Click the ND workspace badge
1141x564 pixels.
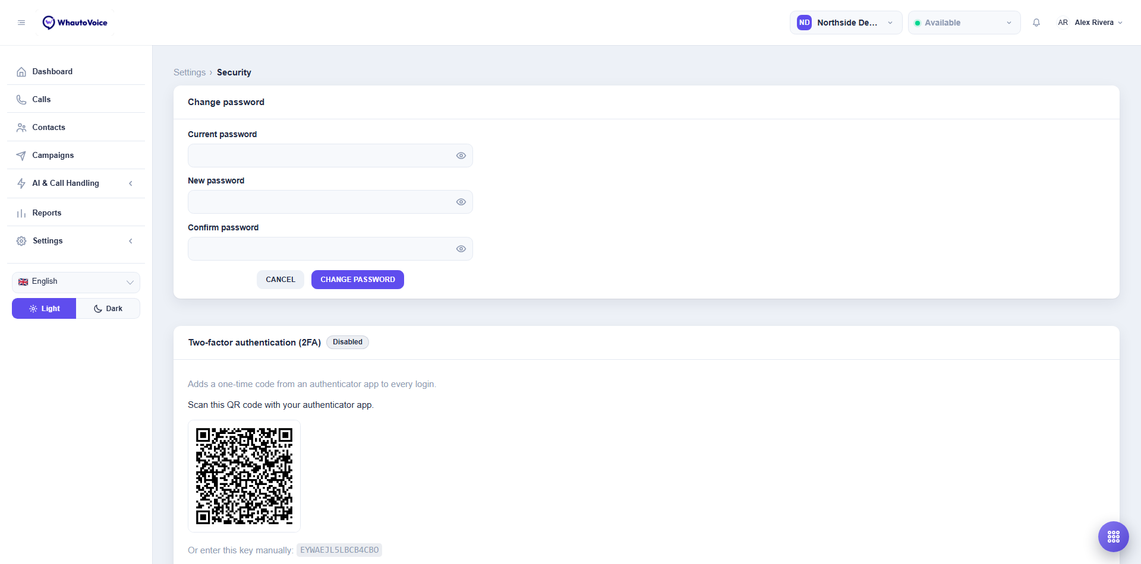[804, 23]
